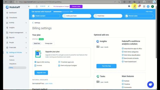Open General settings submenu item

(x=11, y=56)
